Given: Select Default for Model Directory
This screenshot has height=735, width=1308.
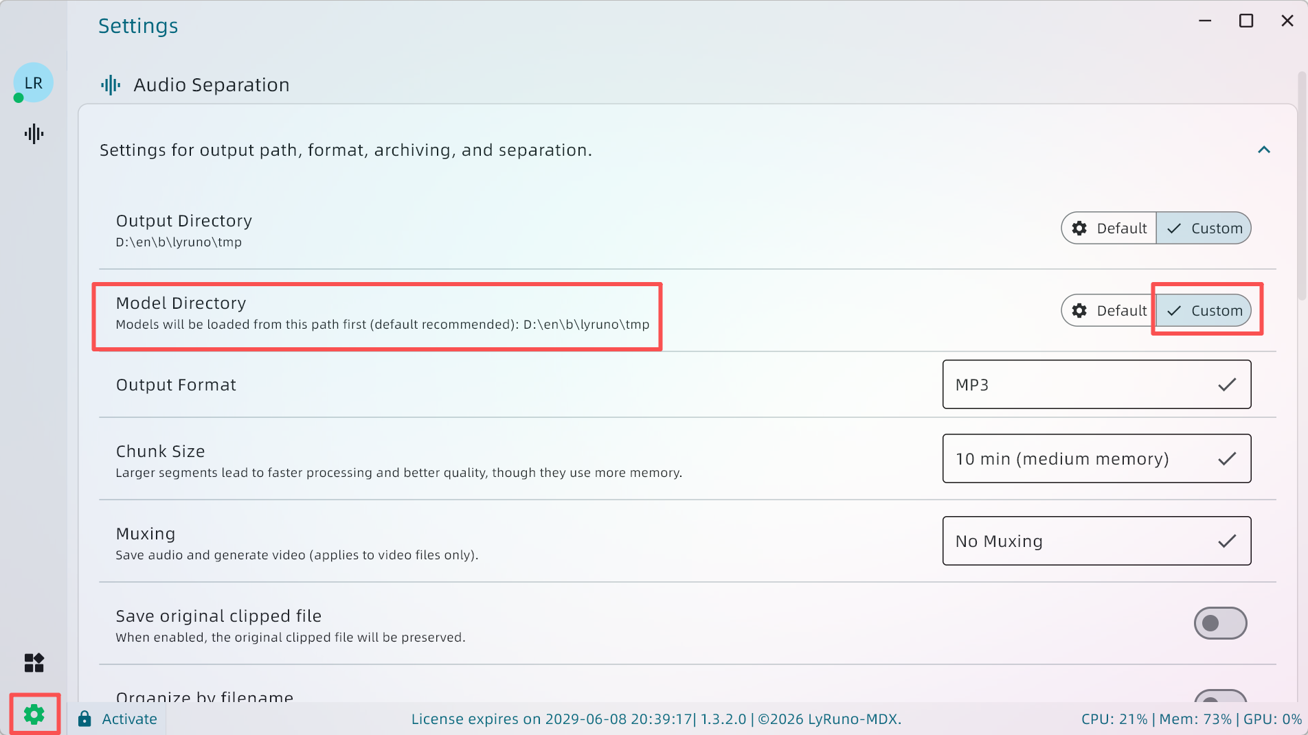Looking at the screenshot, I should [1109, 311].
